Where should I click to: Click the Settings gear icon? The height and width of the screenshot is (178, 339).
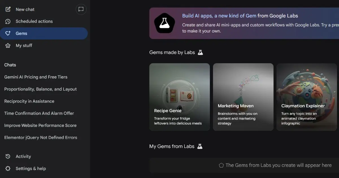coord(8,169)
